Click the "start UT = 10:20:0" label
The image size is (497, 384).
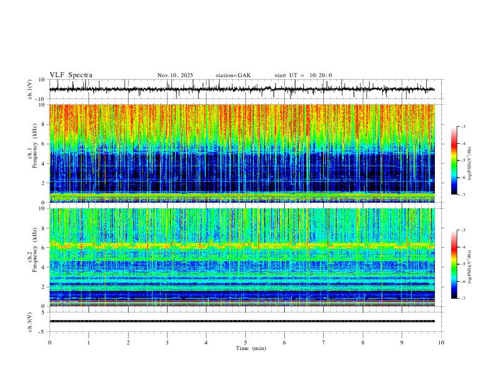point(303,75)
